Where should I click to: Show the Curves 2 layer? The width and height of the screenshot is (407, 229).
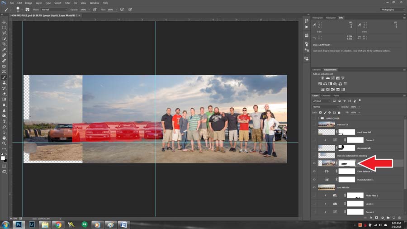click(314, 140)
